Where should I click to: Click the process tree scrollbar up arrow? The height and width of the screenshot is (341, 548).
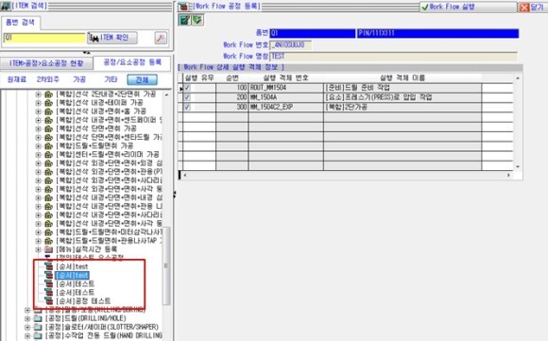166,94
